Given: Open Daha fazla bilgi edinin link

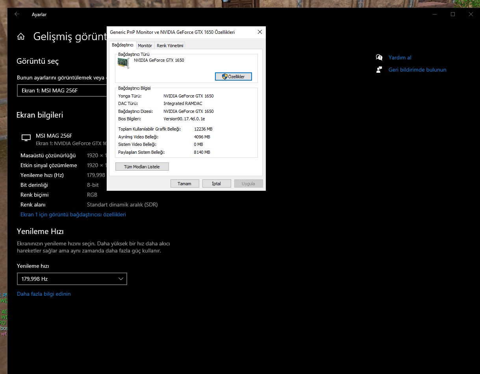Looking at the screenshot, I should [44, 294].
